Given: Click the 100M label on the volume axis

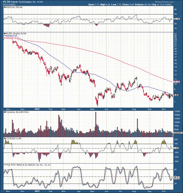Looking at the screenshot, I should (177, 122).
